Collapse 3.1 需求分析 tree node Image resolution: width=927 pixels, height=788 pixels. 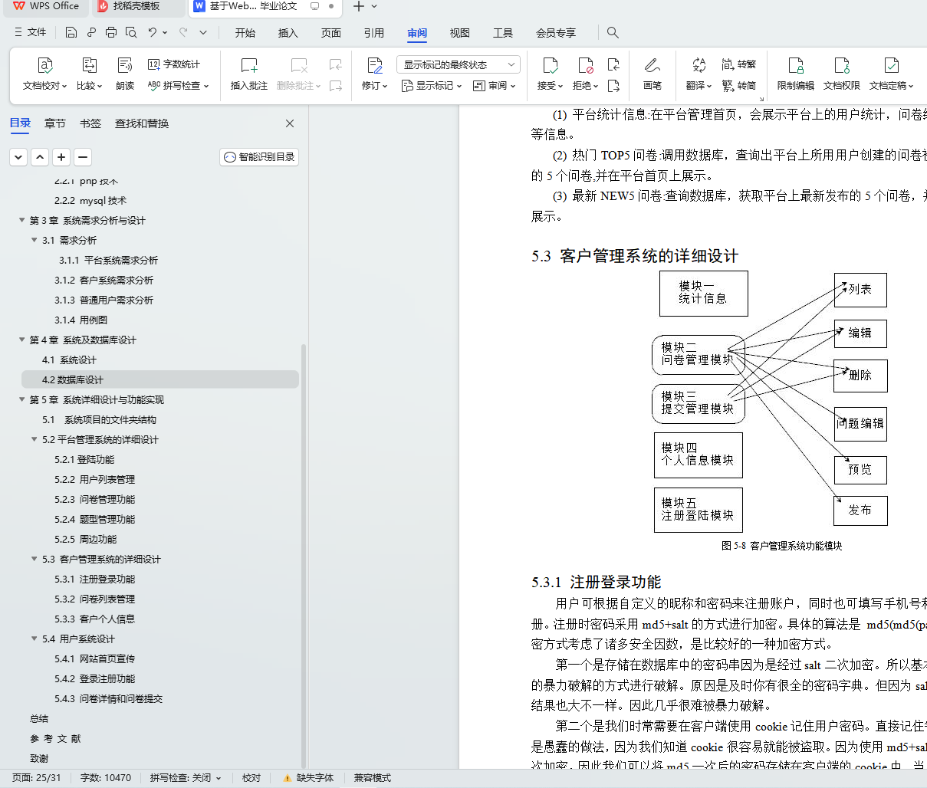click(35, 240)
